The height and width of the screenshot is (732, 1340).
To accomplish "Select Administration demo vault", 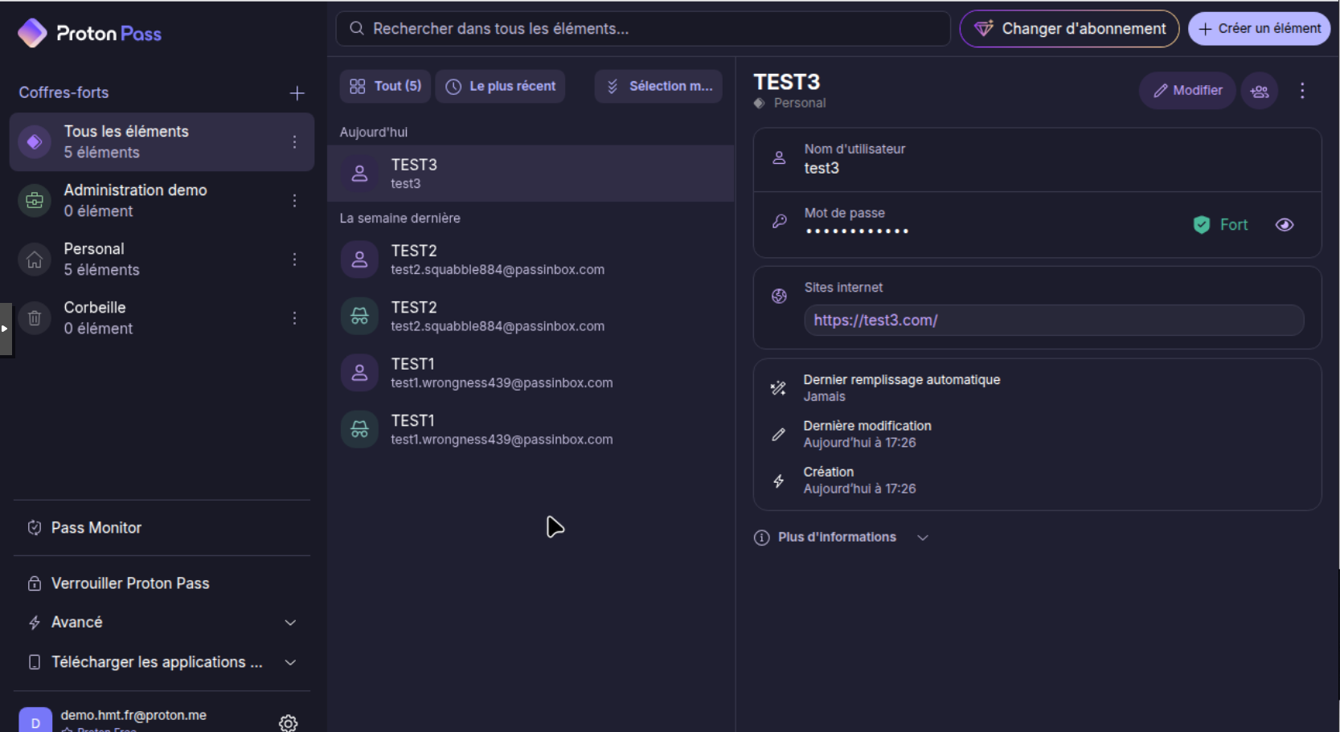I will 162,201.
